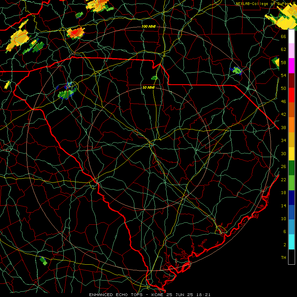This screenshot has width=297, height=297.
Task: Click the small green echo above 50 NMI label
Action: click(x=154, y=78)
